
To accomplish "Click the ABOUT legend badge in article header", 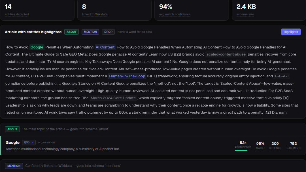I will [x=71, y=32].
